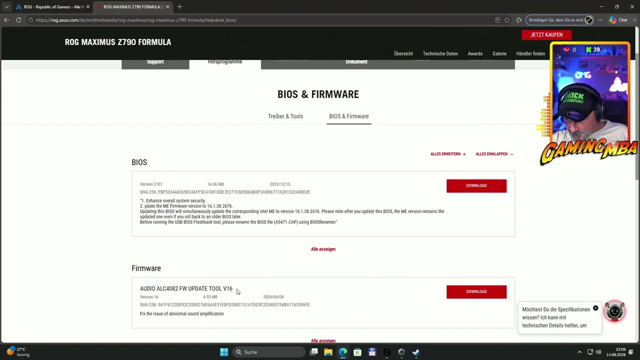The image size is (640, 360).
Task: Show hidden system tray icons chevron
Action: pos(579,352)
